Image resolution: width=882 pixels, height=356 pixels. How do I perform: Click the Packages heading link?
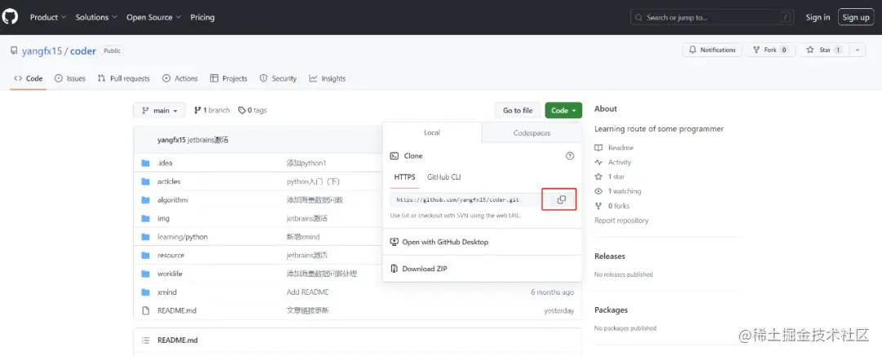(611, 310)
